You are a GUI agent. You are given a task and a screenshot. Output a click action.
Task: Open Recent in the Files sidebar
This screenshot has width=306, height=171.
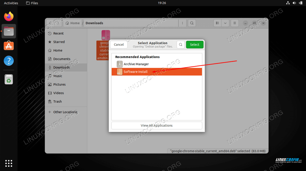click(66, 33)
